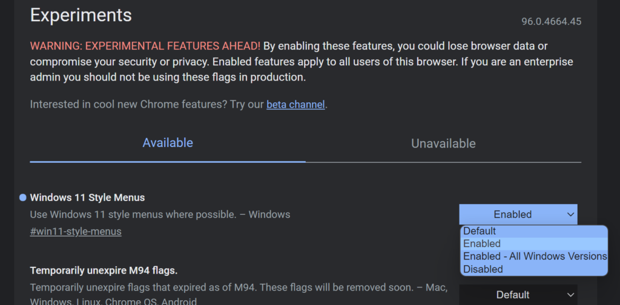Switch to the Available tab
Screen dimensions: 620x305
[168, 143]
